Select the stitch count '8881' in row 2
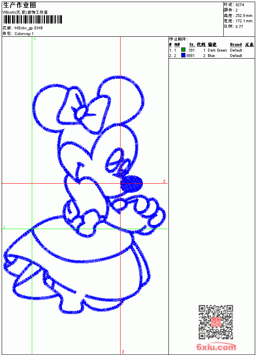 [x=190, y=55]
